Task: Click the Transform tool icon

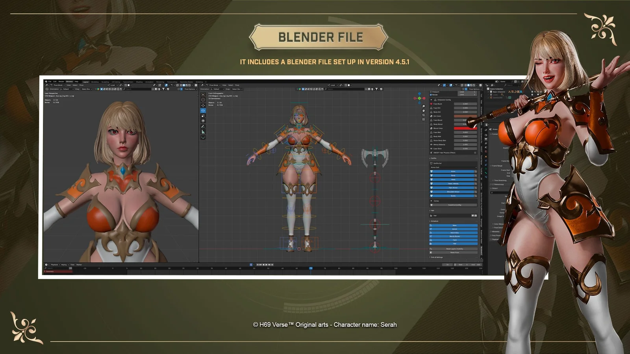Action: click(x=203, y=121)
